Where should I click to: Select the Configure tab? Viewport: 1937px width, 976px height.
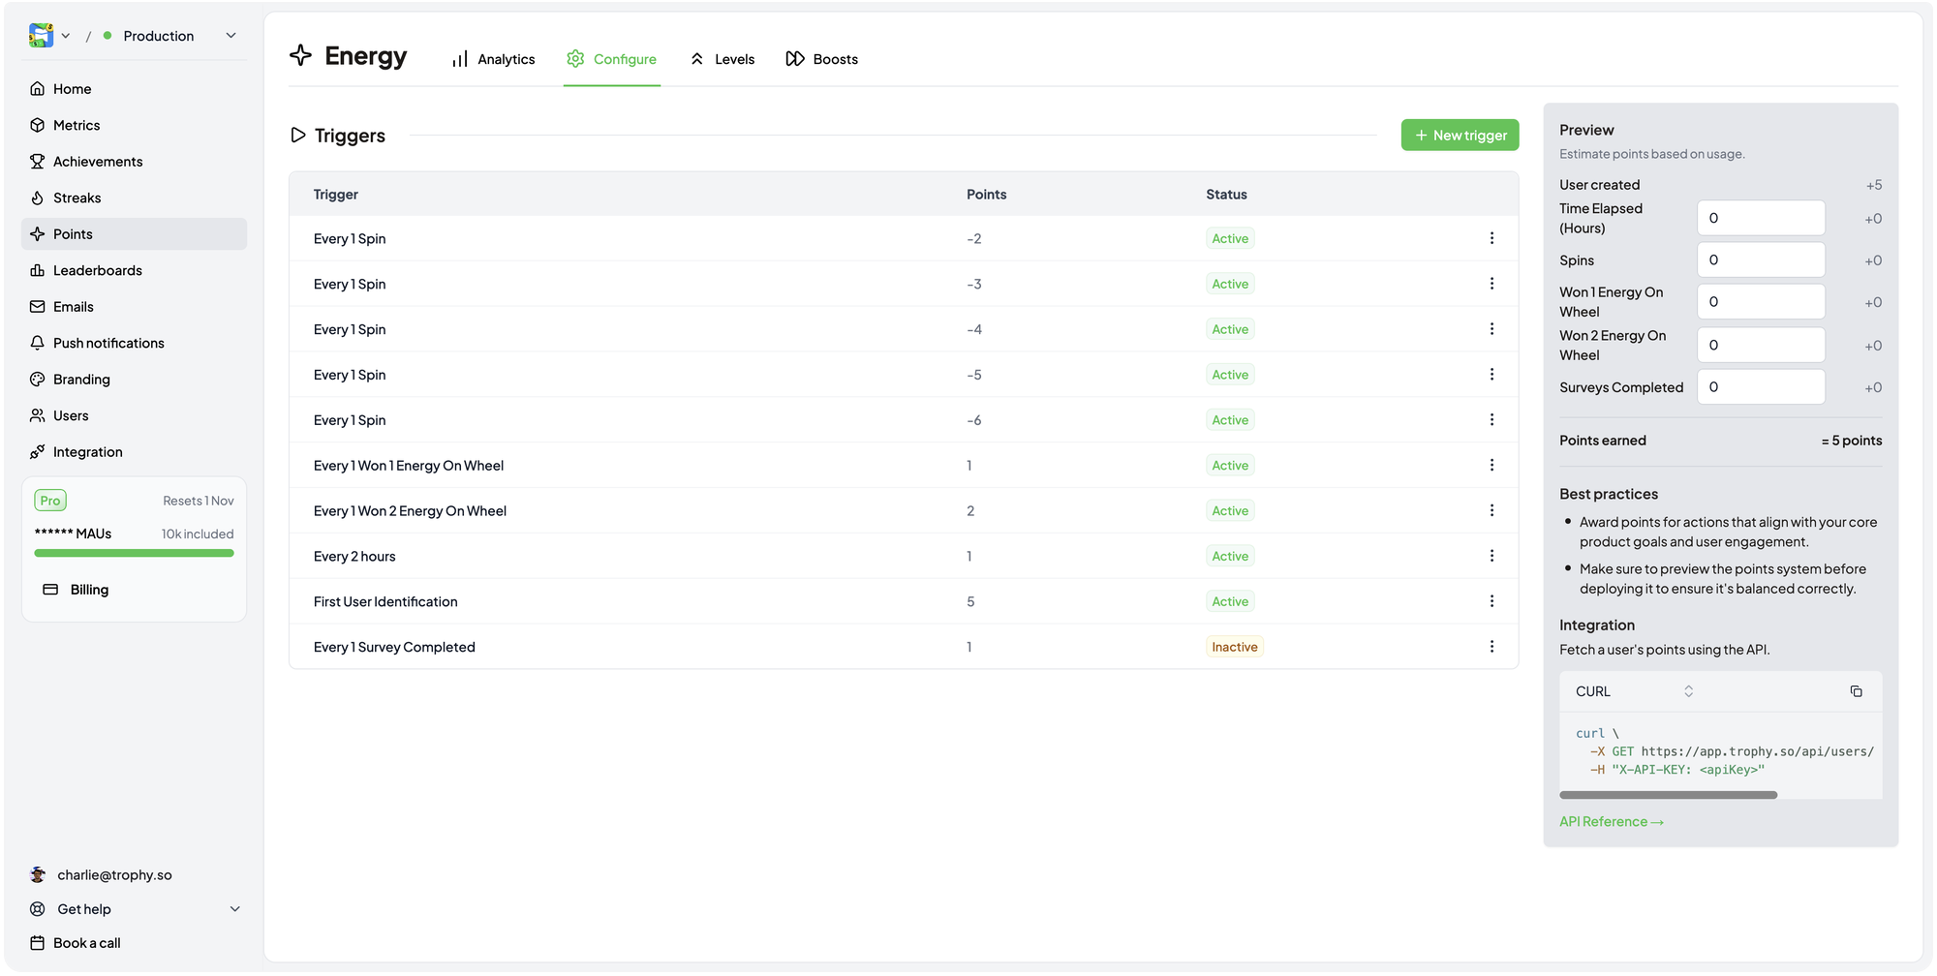(612, 59)
